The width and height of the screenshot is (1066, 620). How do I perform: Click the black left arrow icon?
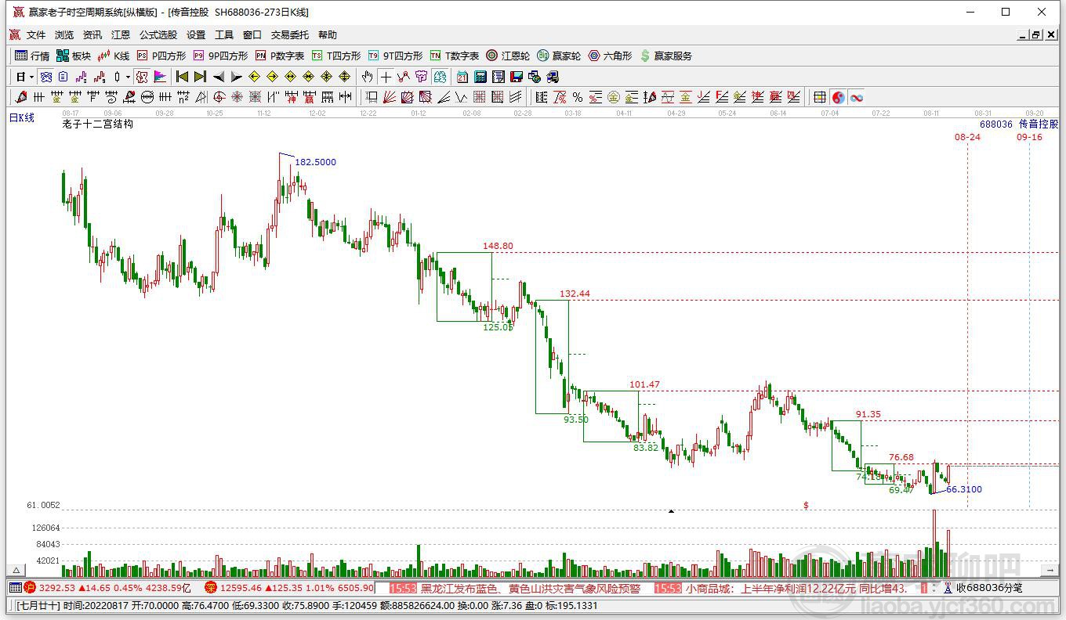[x=219, y=77]
